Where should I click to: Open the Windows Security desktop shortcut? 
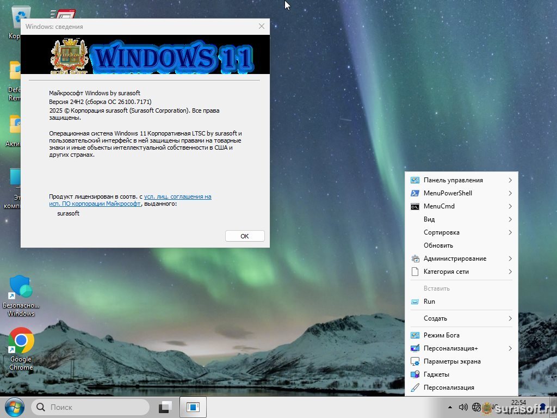tap(21, 287)
